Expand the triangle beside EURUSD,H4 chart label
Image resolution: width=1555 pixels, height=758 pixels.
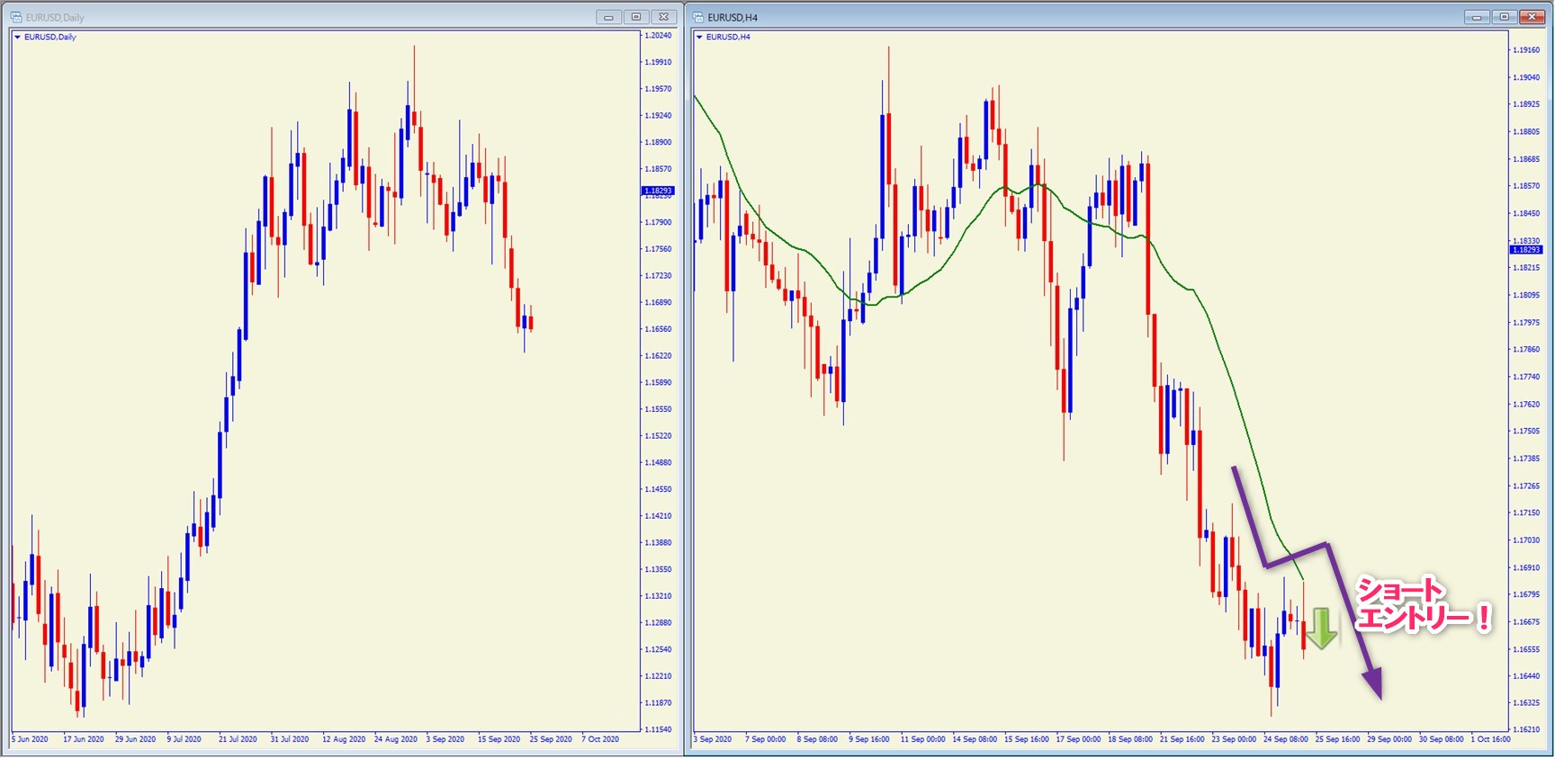click(x=699, y=37)
